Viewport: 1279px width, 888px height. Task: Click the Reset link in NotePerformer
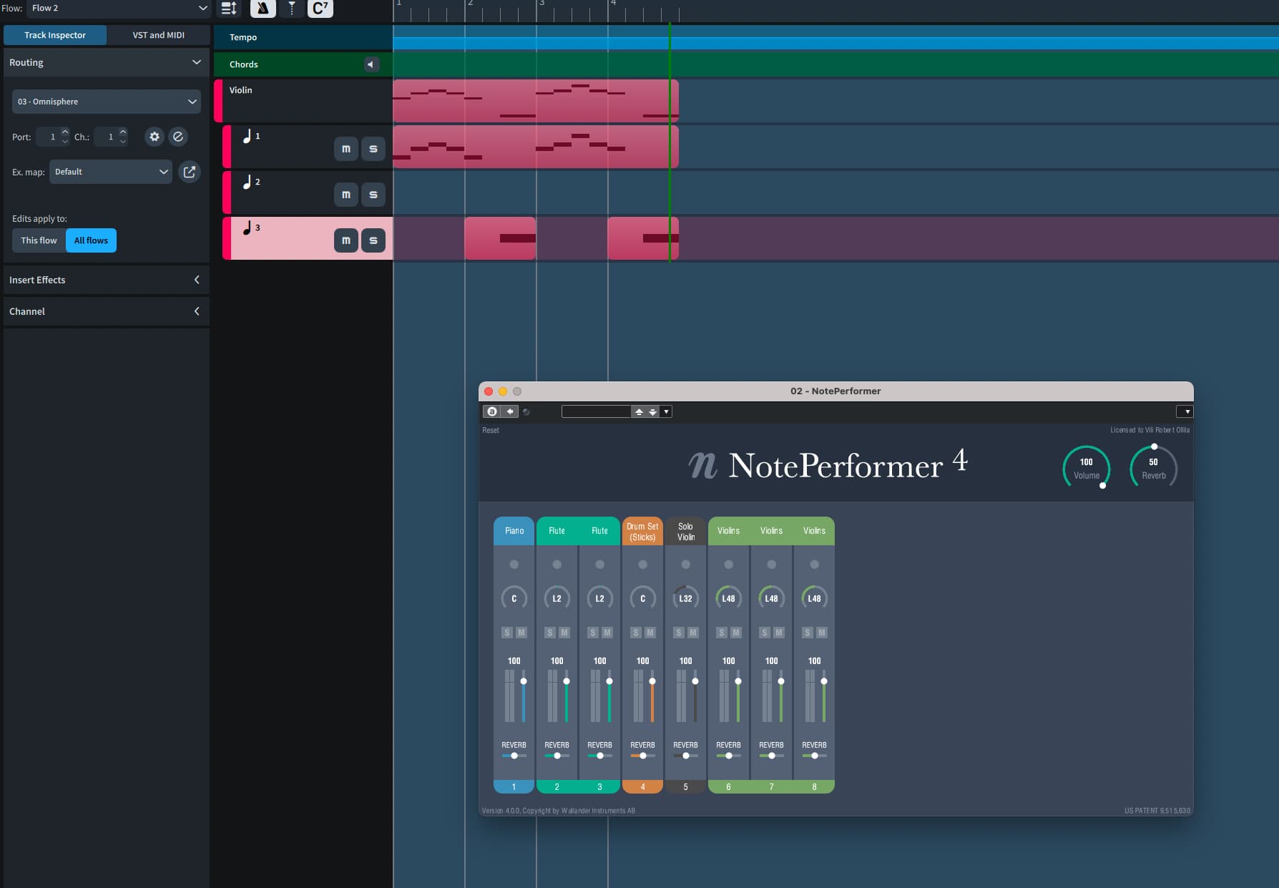[x=490, y=430]
